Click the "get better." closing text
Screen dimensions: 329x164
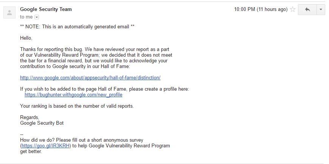[x=31, y=151]
